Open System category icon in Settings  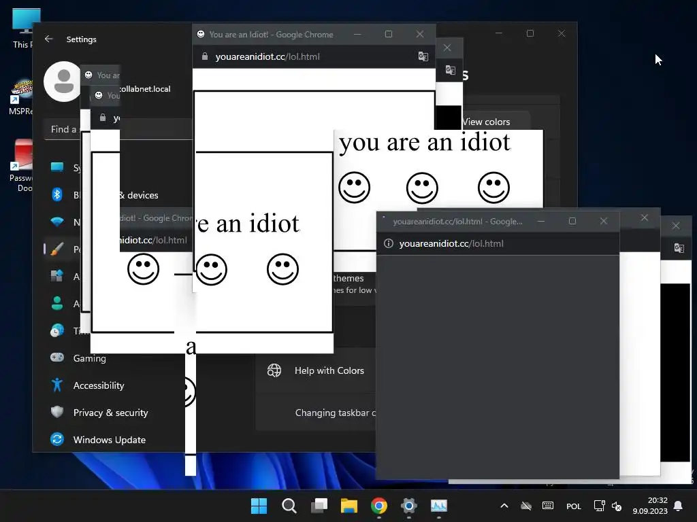57,167
